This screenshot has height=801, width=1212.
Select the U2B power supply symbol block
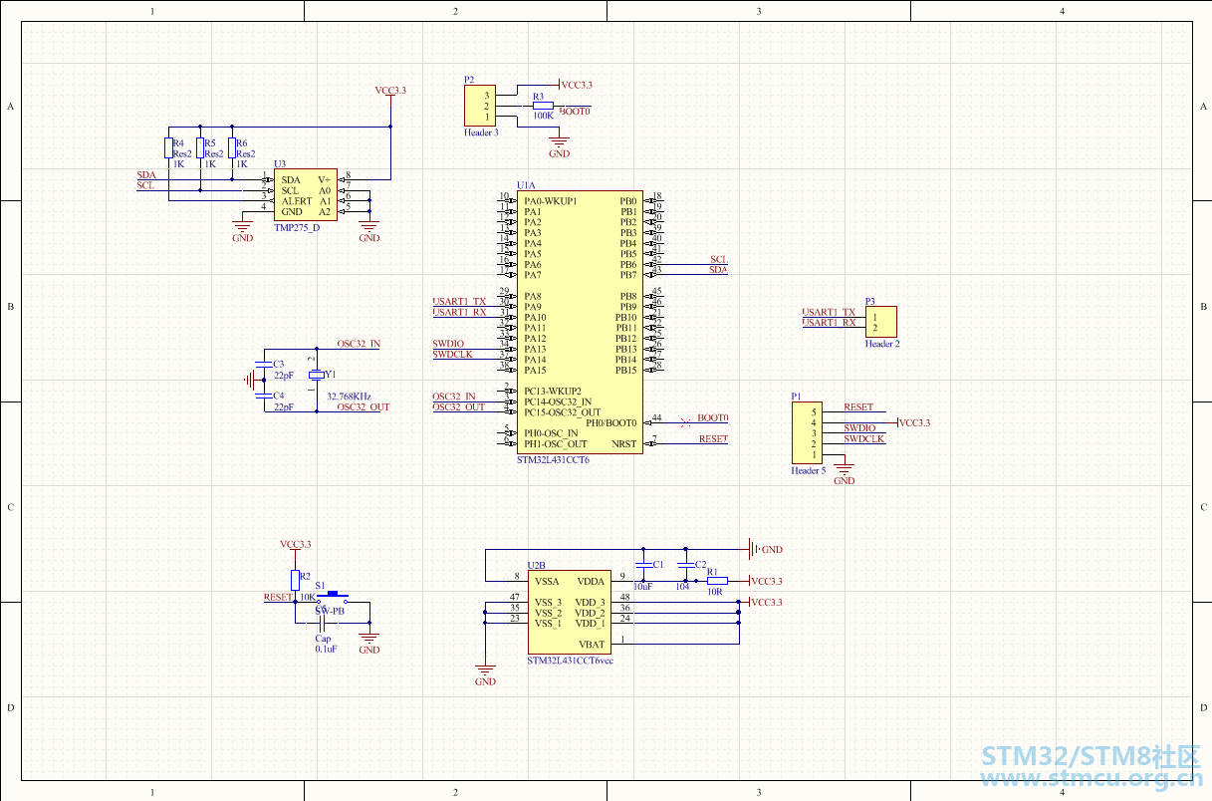pyautogui.click(x=569, y=613)
